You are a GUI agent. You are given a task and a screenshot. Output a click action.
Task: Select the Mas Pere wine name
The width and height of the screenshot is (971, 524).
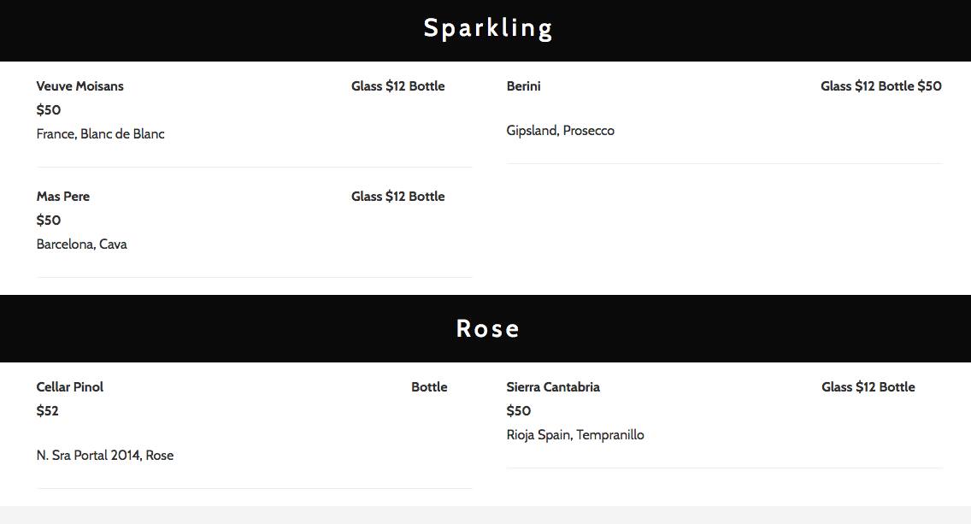pos(63,197)
